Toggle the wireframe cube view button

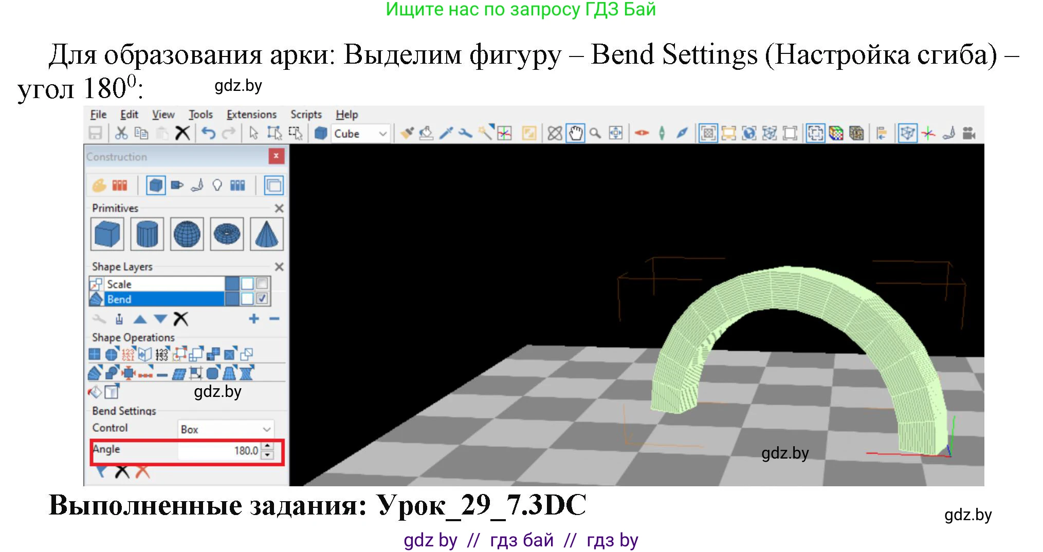(907, 134)
